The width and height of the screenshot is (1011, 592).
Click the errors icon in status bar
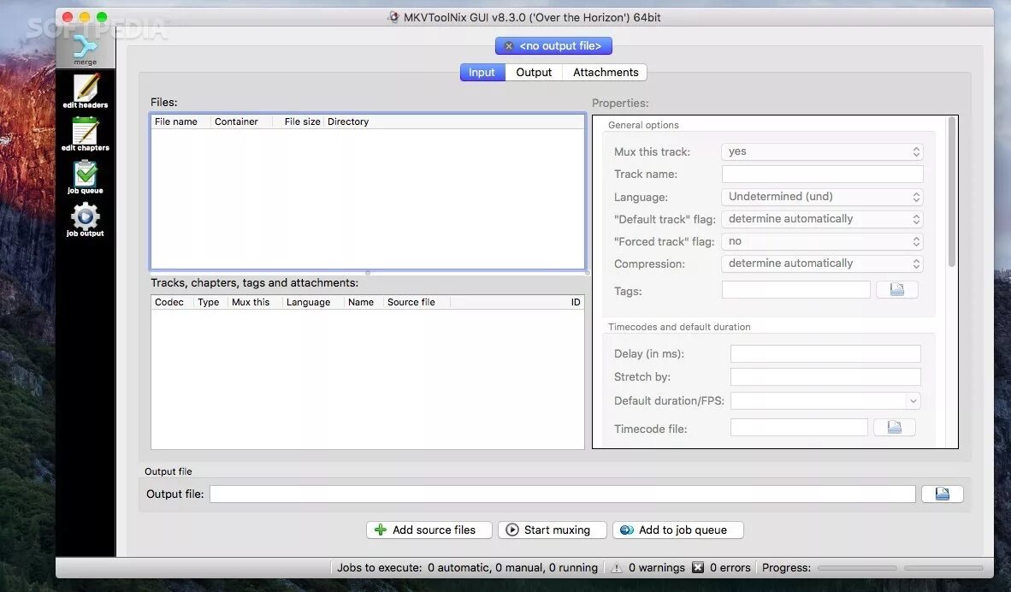[698, 567]
